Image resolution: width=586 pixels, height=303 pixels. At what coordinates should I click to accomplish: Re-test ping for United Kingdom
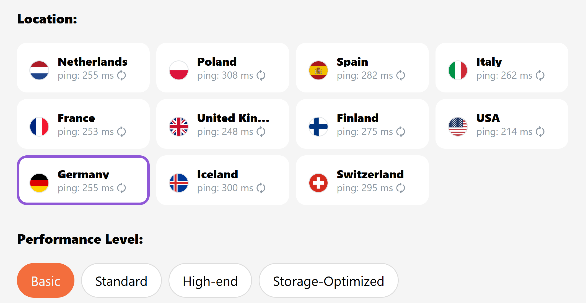261,132
